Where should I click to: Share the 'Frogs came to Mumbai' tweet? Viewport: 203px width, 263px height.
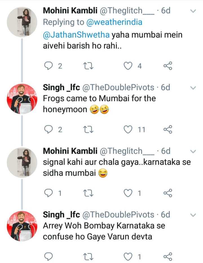(168, 130)
